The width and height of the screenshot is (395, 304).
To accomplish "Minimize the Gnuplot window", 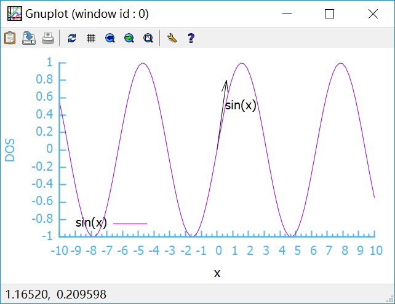I will pyautogui.click(x=287, y=14).
